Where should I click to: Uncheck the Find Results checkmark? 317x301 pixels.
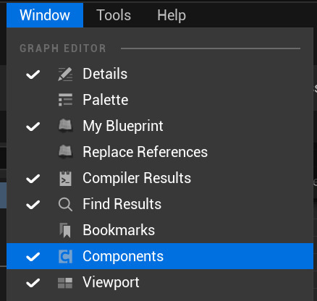point(33,205)
